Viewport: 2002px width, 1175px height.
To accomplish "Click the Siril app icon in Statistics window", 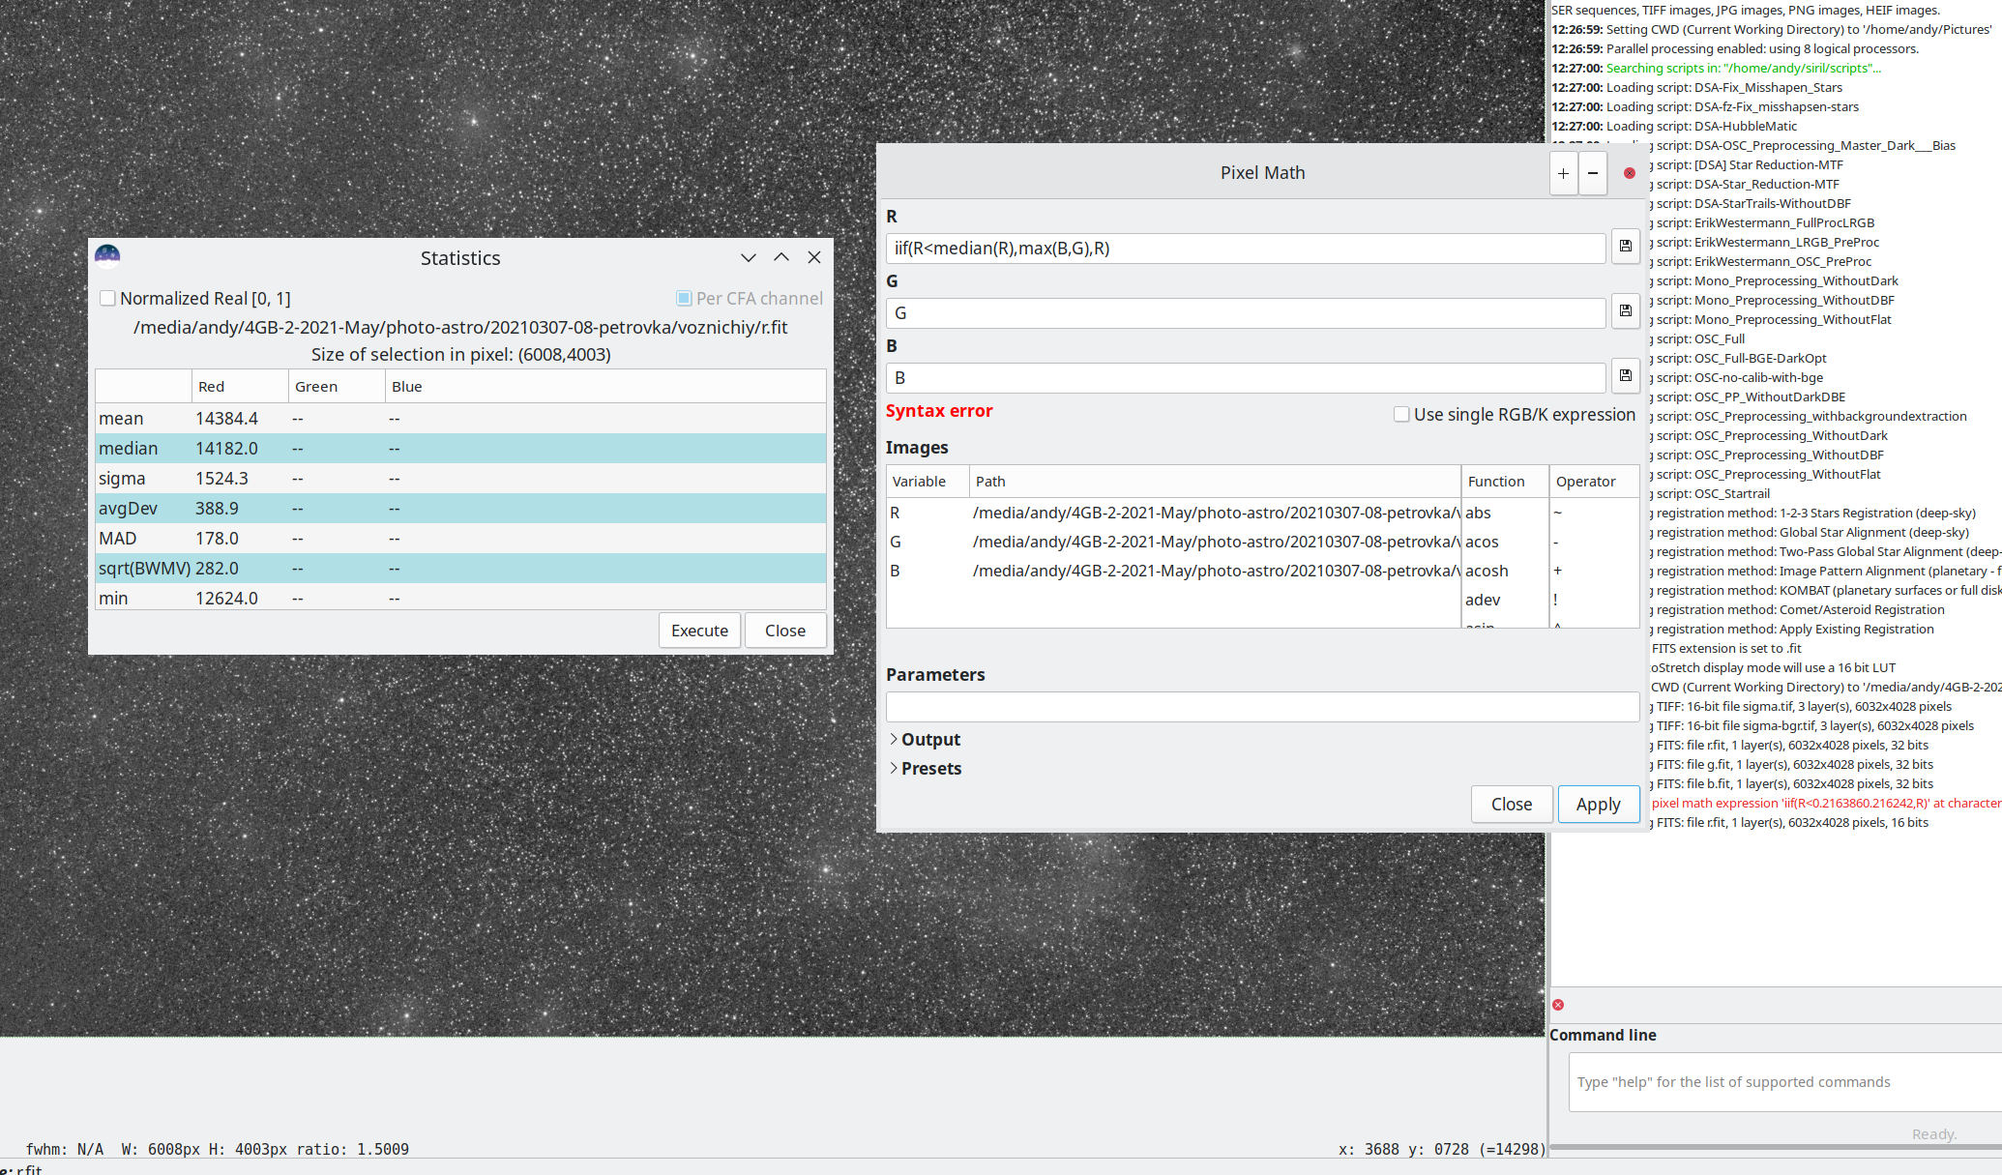I will click(107, 256).
